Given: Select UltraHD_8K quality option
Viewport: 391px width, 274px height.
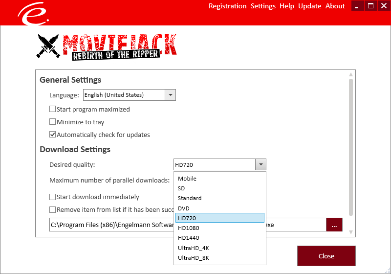Looking at the screenshot, I should [219, 258].
